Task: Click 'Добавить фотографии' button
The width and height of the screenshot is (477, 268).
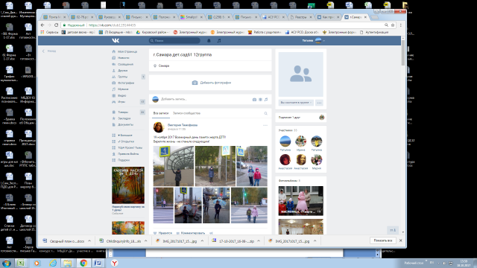Action: (x=212, y=83)
